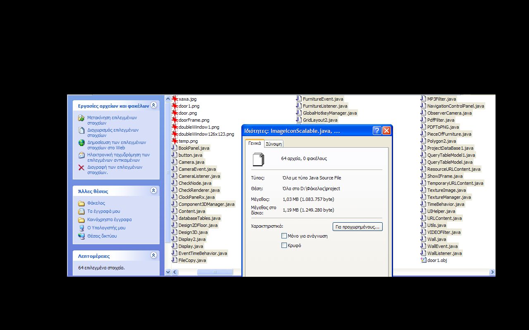Select the file named TextureManager.java
The height and width of the screenshot is (330, 529).
[449, 197]
